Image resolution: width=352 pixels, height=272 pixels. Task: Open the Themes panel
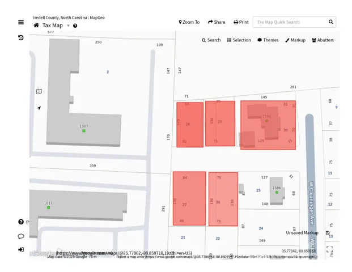268,40
